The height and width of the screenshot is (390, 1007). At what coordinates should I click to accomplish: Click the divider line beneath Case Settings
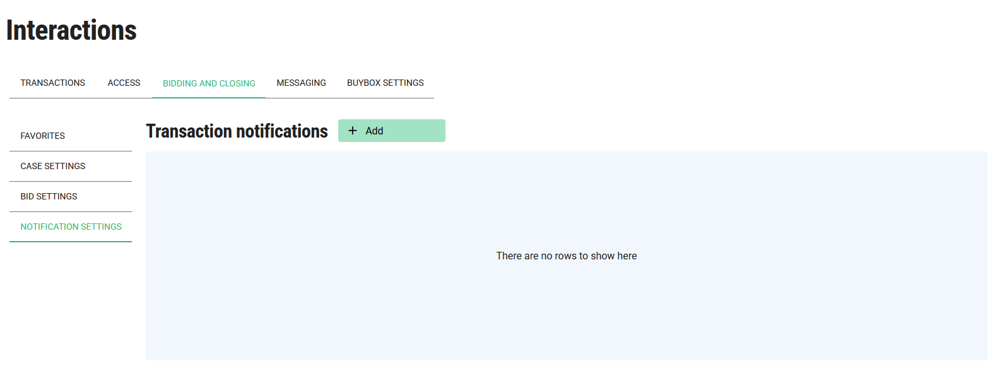click(71, 181)
